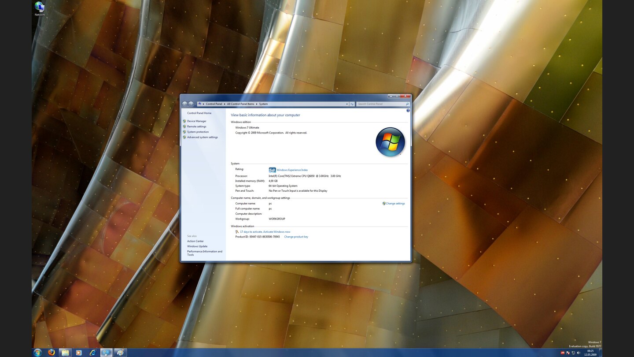Click the Show desktop strip by the clock

click(x=601, y=353)
